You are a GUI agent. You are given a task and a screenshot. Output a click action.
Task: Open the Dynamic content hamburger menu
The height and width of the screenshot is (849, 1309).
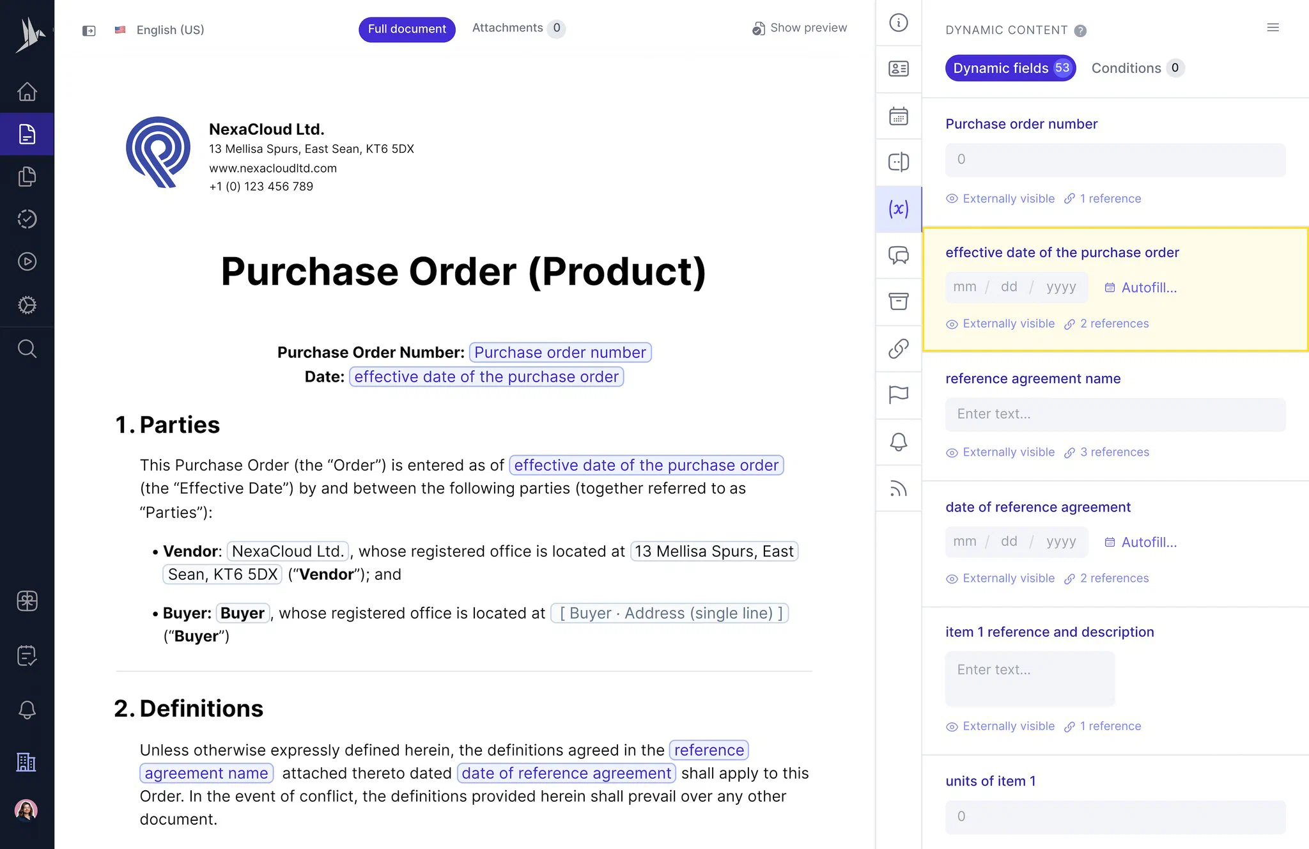1273,27
